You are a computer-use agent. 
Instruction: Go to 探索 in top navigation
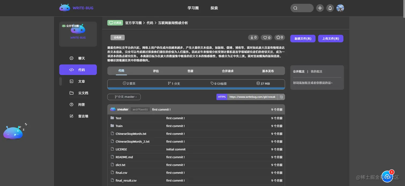(214, 8)
